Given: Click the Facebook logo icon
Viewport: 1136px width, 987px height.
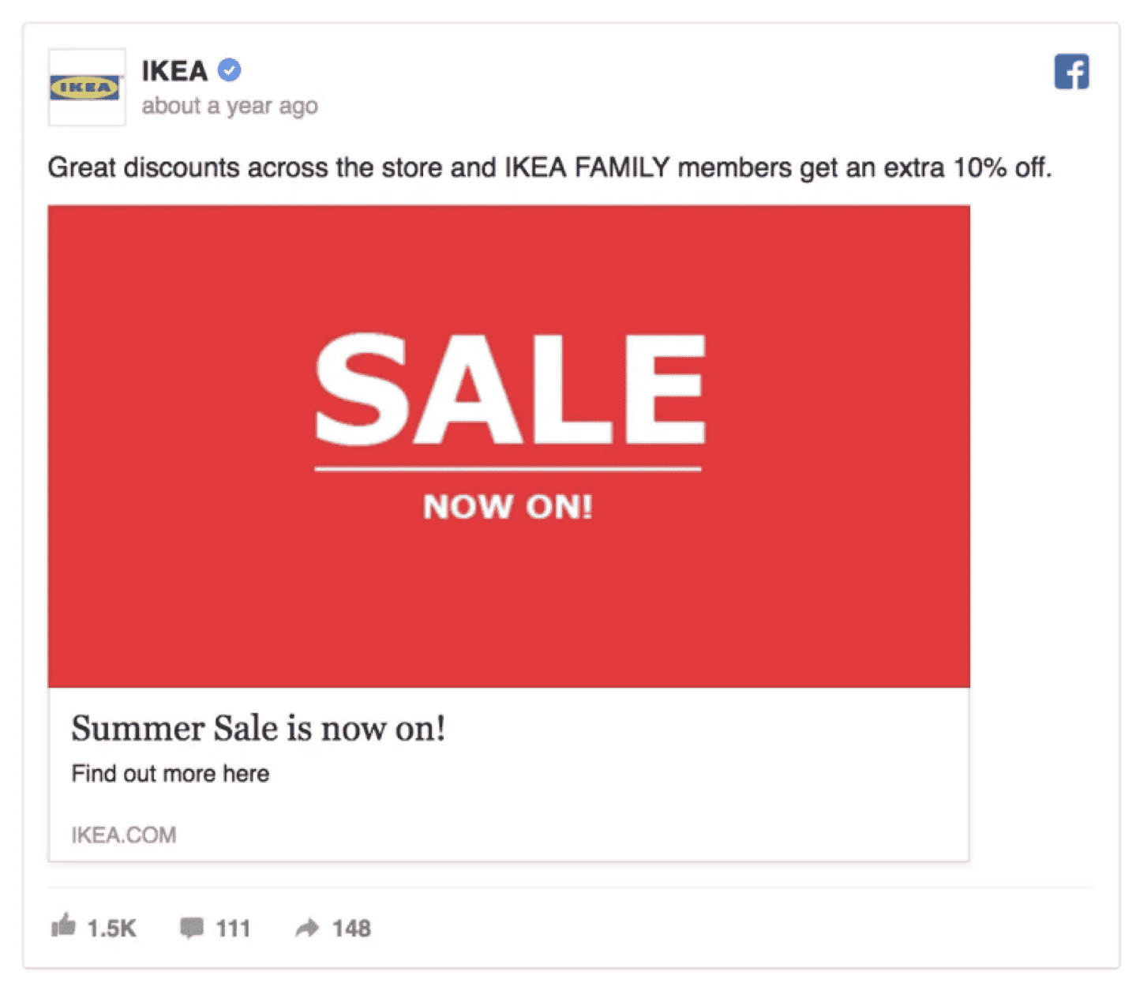Looking at the screenshot, I should 1071,72.
